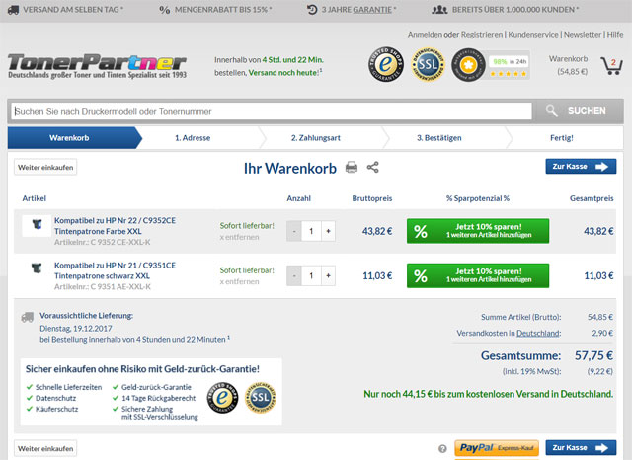The width and height of the screenshot is (632, 460).
Task: Click the SUCHEN search button
Action: [580, 111]
